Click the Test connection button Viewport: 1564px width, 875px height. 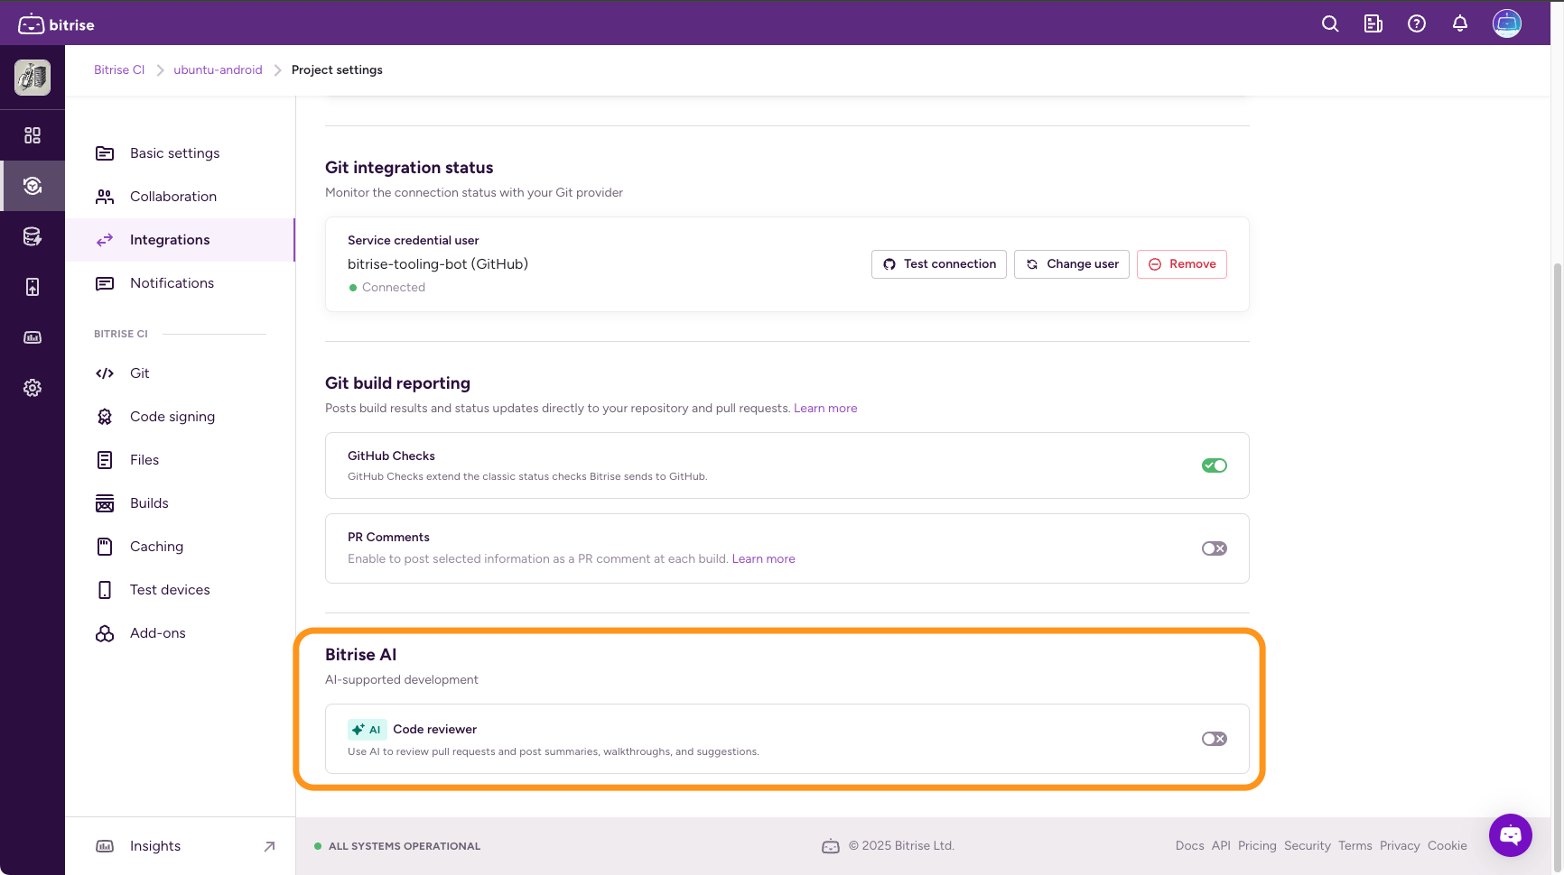click(x=939, y=264)
